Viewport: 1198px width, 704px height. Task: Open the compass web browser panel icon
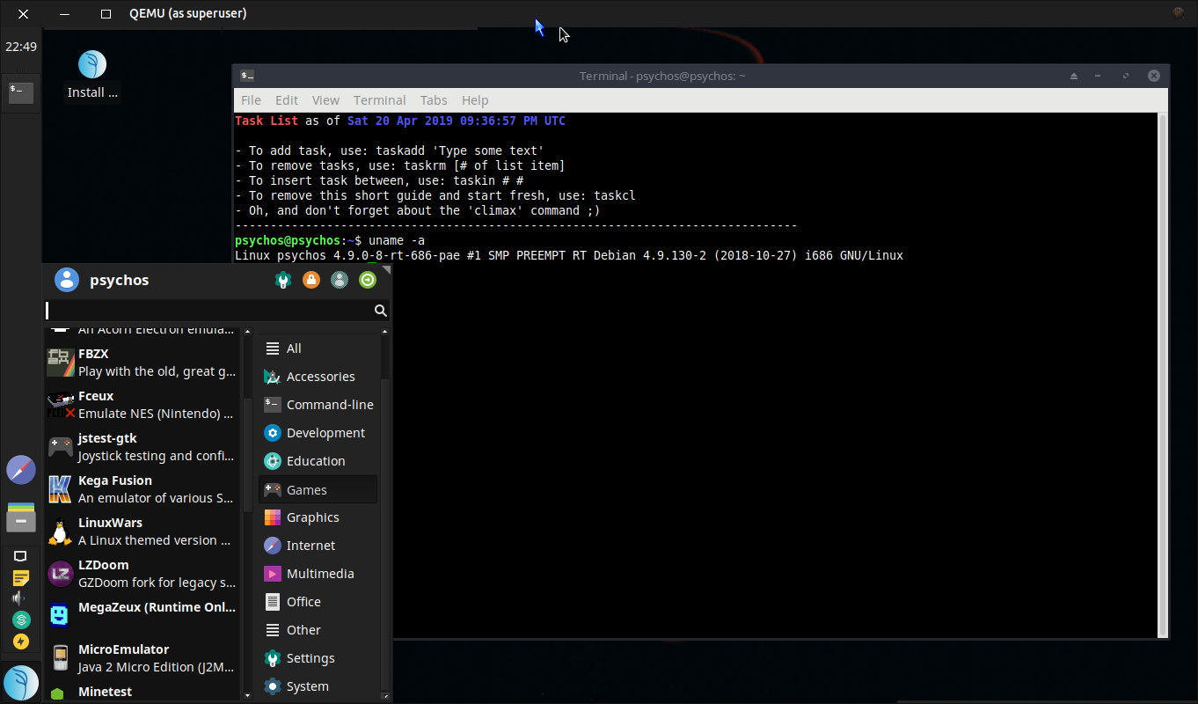pyautogui.click(x=21, y=470)
